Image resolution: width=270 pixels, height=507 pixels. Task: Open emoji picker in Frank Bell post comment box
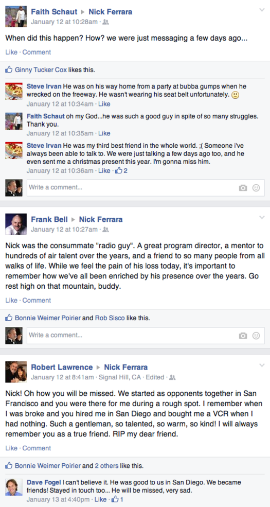(256, 336)
